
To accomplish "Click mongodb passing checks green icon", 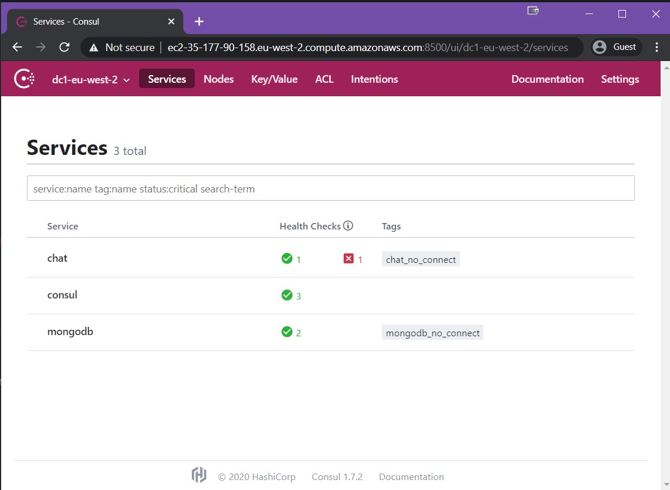I will (x=287, y=332).
